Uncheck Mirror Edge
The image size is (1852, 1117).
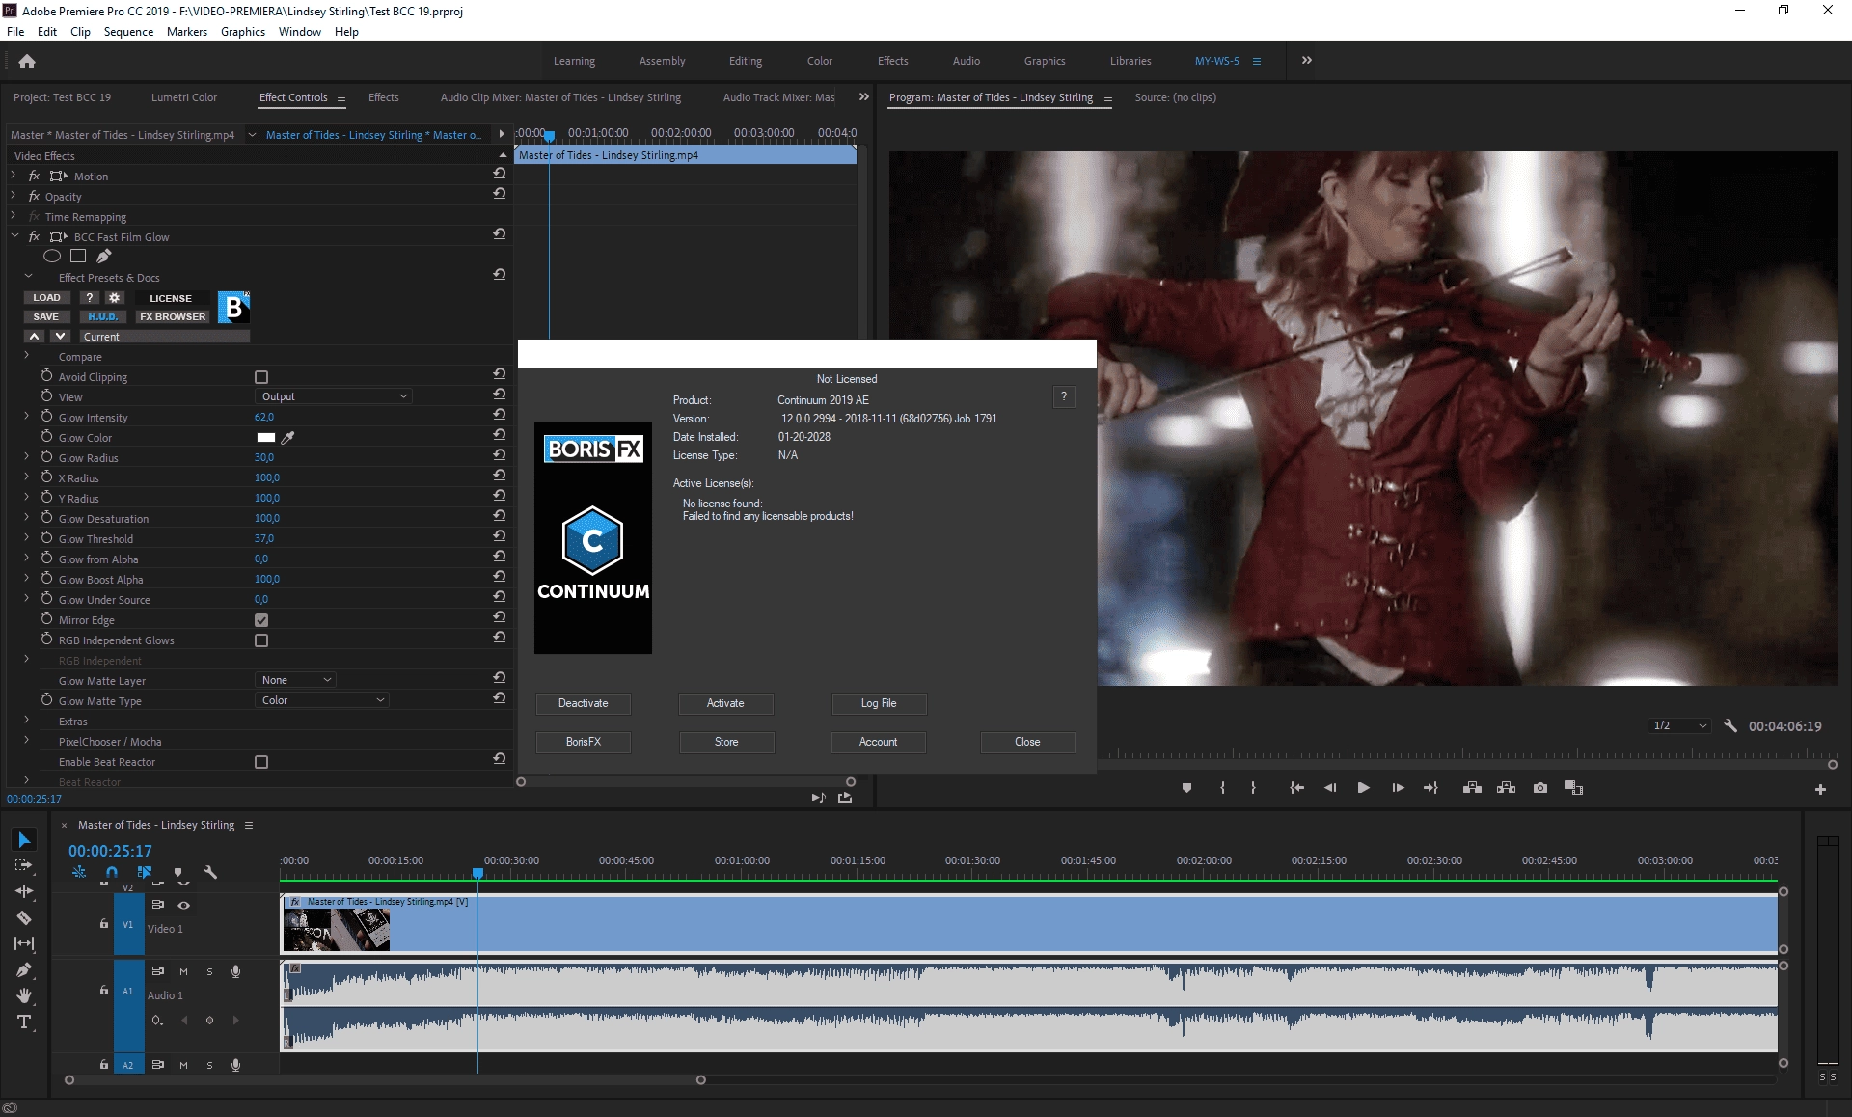pyautogui.click(x=261, y=620)
